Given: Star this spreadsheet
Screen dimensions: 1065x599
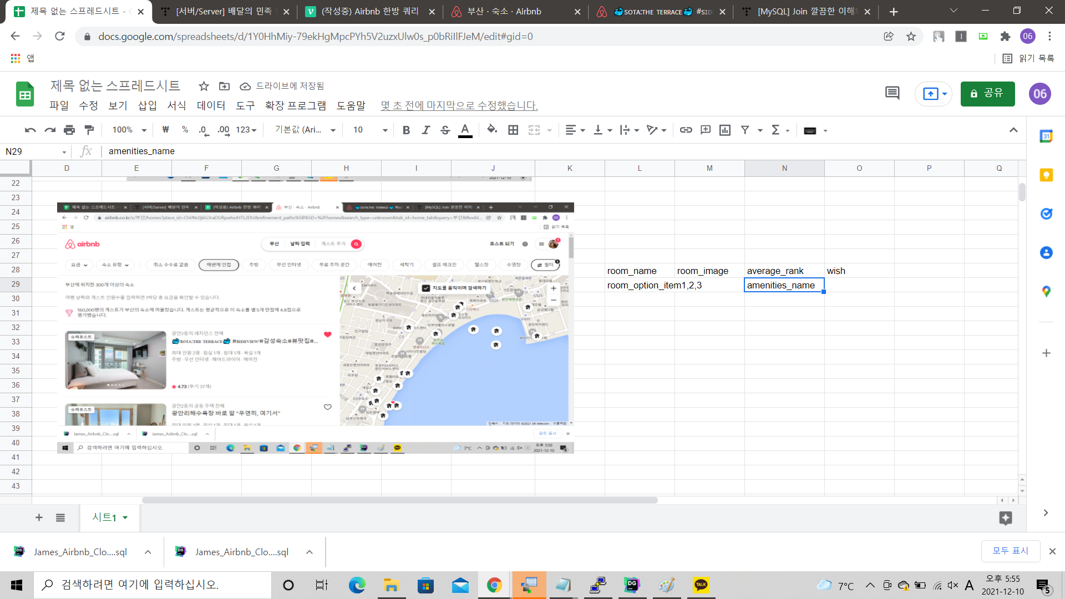Looking at the screenshot, I should [204, 86].
